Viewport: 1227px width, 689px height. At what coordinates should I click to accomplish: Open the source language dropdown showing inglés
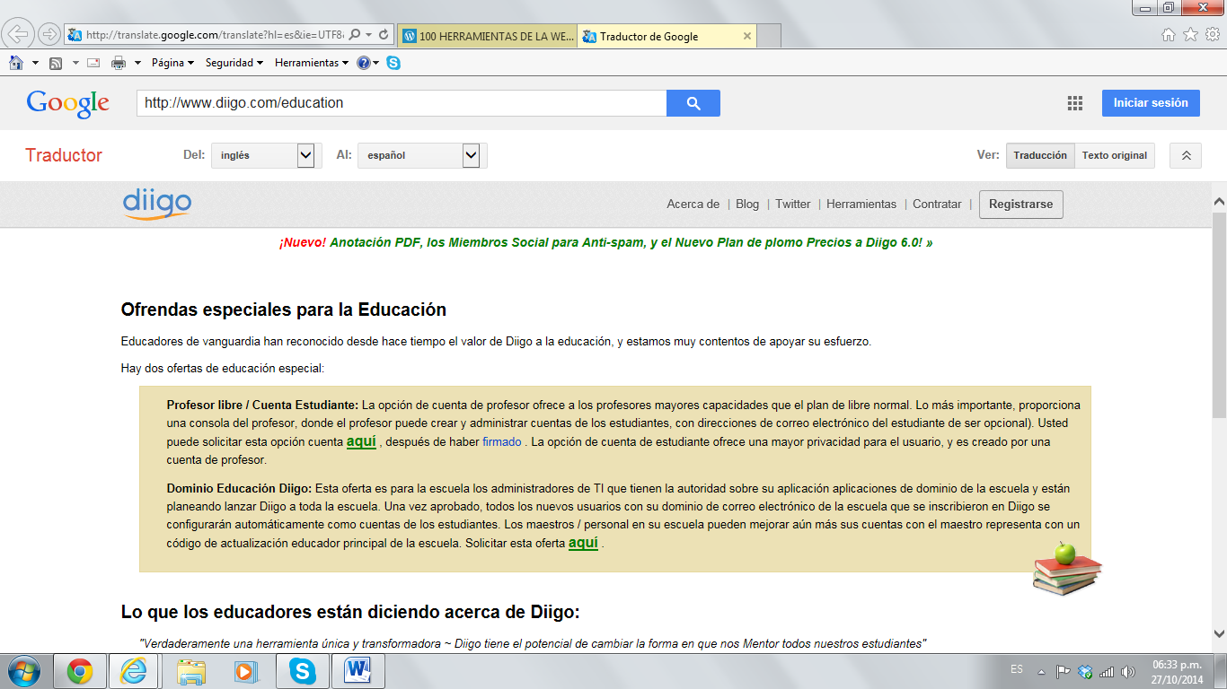[x=266, y=155]
